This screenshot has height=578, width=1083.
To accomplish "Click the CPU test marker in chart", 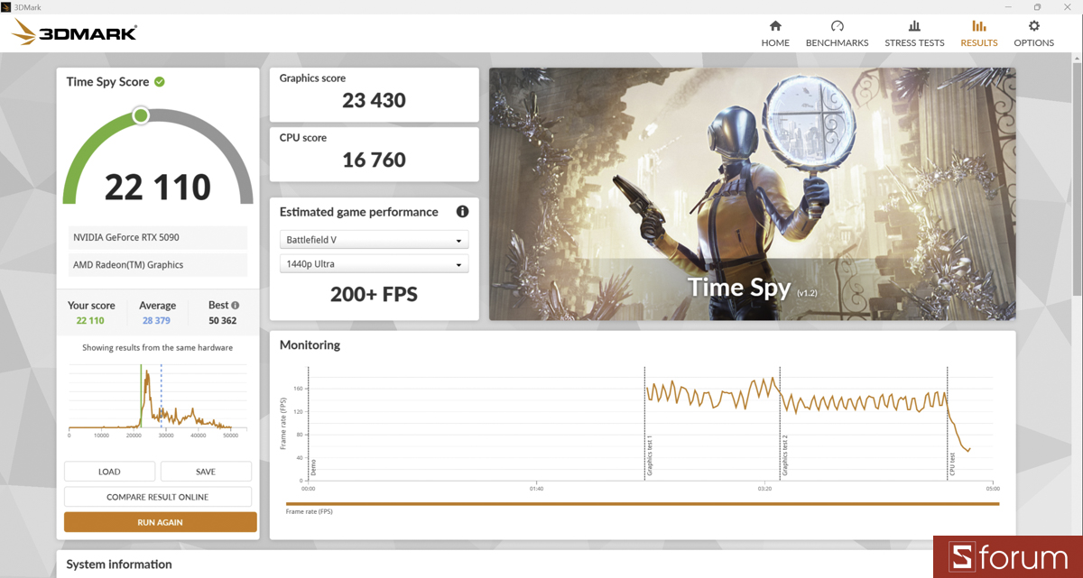I will (x=952, y=463).
